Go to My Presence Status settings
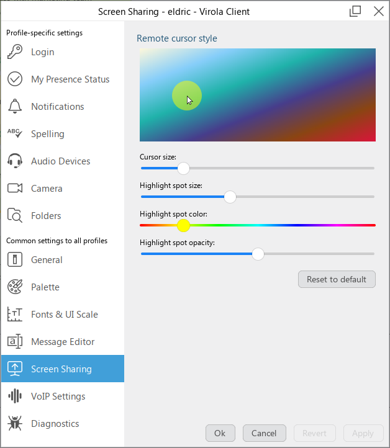Screen dimensions: 390x448 coord(70,79)
